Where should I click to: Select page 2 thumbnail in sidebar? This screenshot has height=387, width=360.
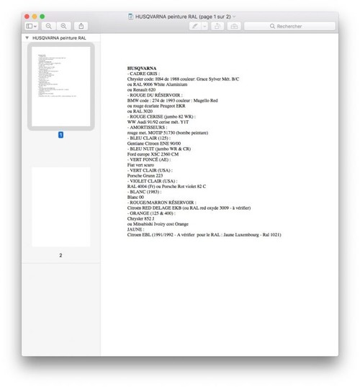(61, 207)
